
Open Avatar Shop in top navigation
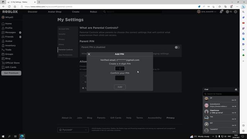(55, 12)
